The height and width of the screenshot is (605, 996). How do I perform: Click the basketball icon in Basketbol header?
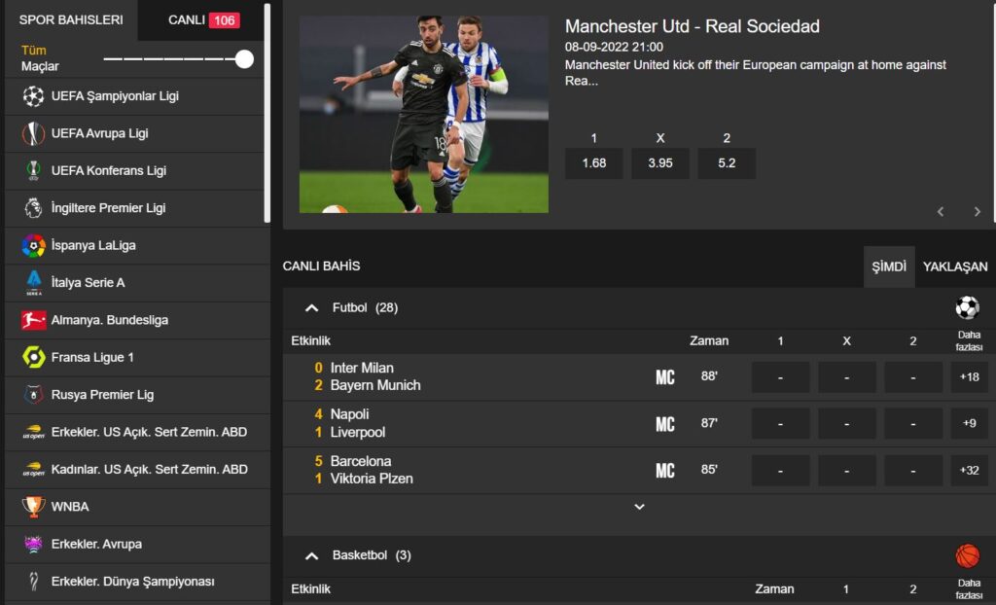pos(967,555)
